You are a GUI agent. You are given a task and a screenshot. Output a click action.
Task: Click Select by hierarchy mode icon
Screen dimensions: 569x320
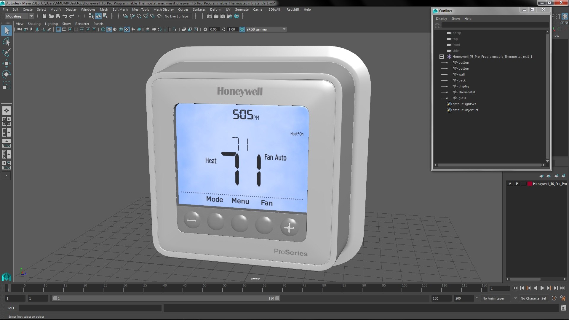tap(91, 16)
